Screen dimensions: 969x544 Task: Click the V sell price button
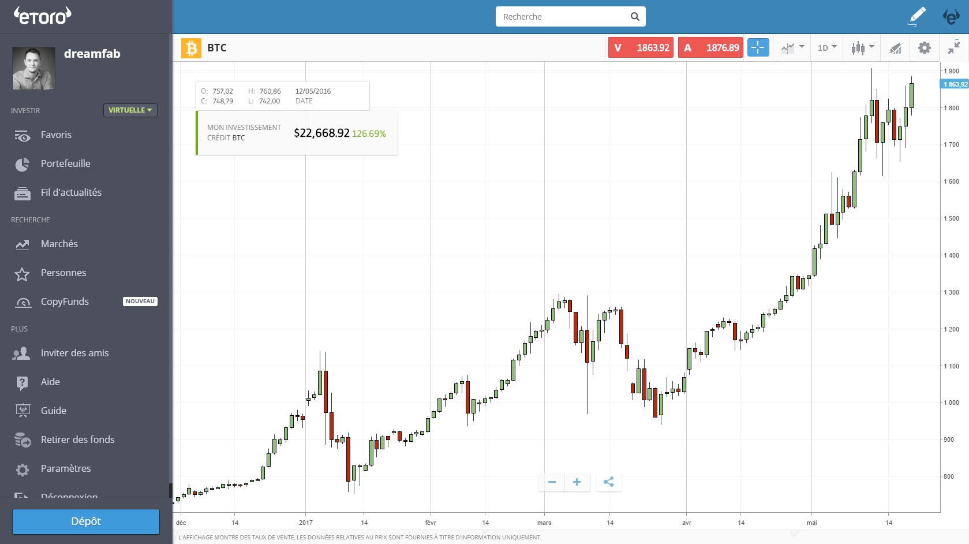[x=641, y=47]
